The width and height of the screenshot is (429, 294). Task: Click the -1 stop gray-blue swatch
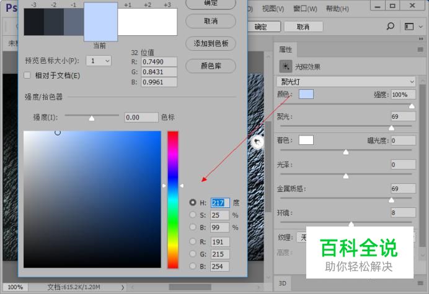[x=74, y=22]
